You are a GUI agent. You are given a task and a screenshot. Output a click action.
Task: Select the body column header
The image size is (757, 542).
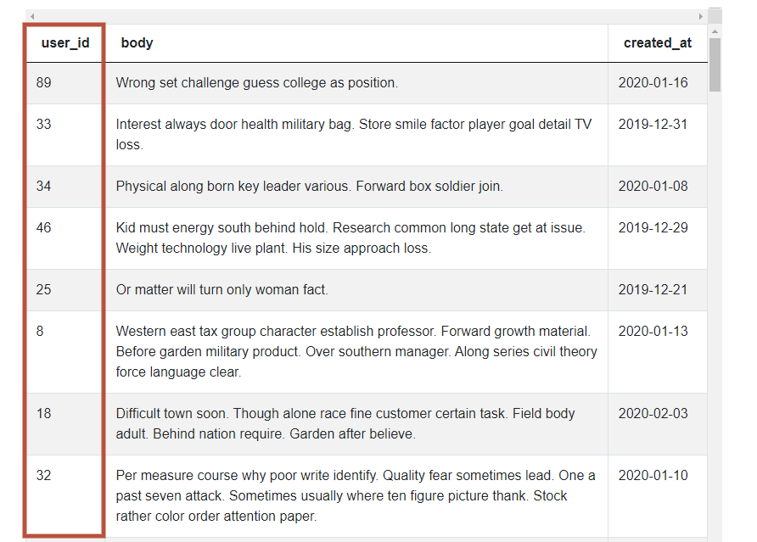[137, 42]
